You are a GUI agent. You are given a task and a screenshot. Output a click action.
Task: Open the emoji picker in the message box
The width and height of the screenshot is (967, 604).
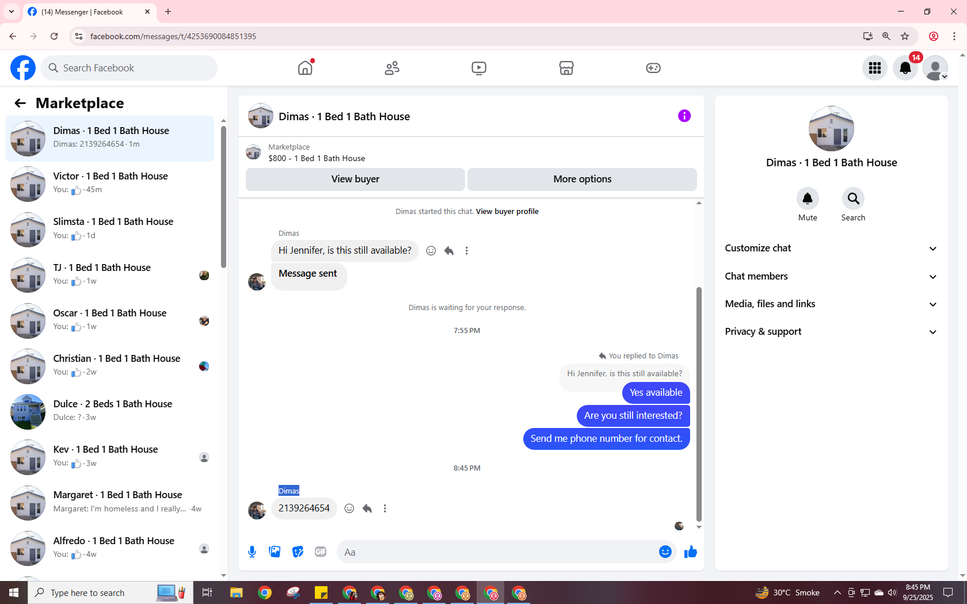pyautogui.click(x=665, y=552)
